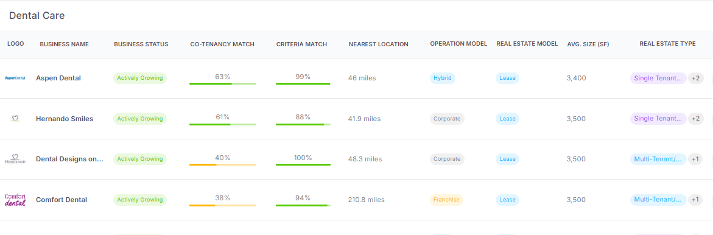Expand Comfort Dental's +1 more types badge
The image size is (713, 235).
[695, 200]
